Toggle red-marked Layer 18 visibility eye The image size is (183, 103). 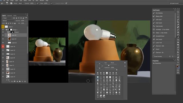(x=3, y=46)
